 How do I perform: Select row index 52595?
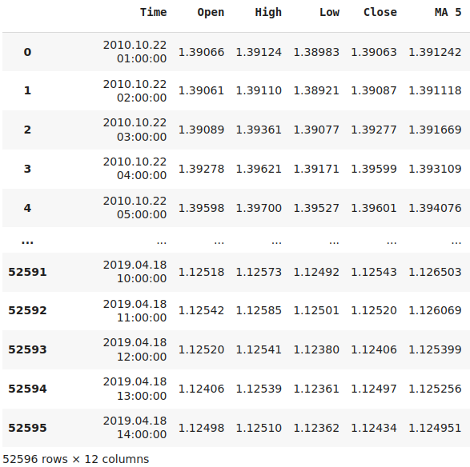click(27, 428)
